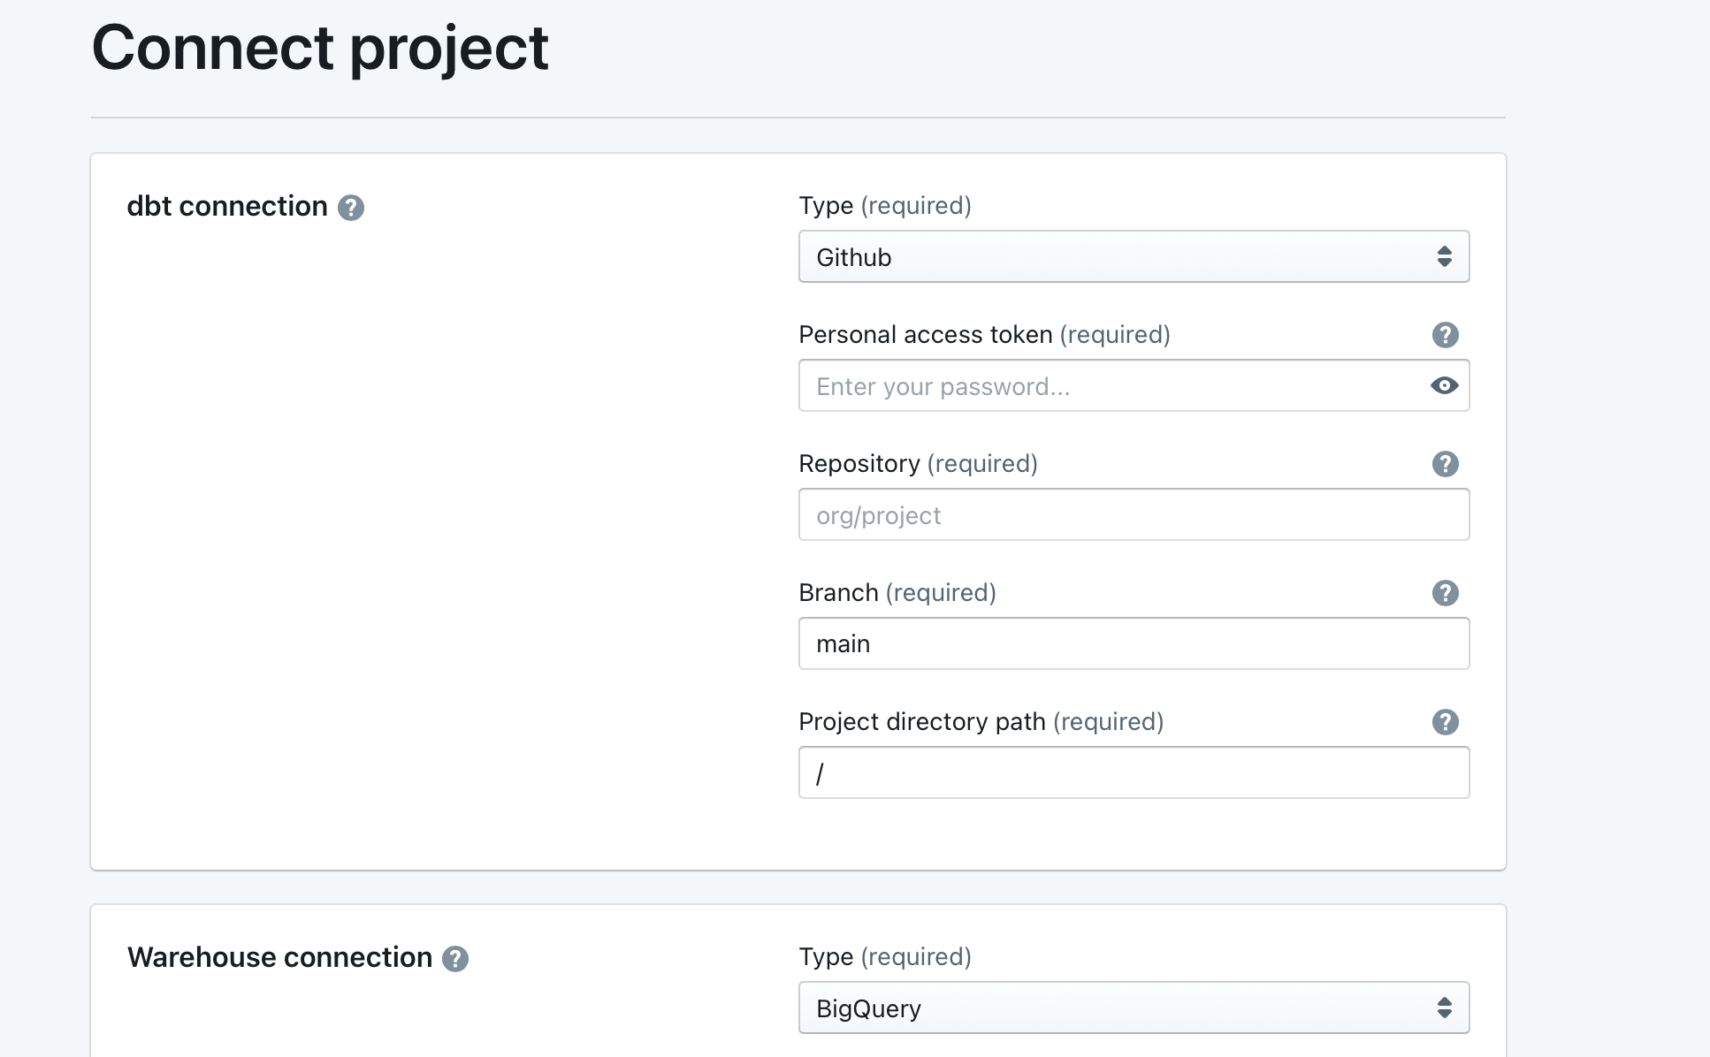Click the dbt connection section label
This screenshot has width=1710, height=1057.
[227, 206]
